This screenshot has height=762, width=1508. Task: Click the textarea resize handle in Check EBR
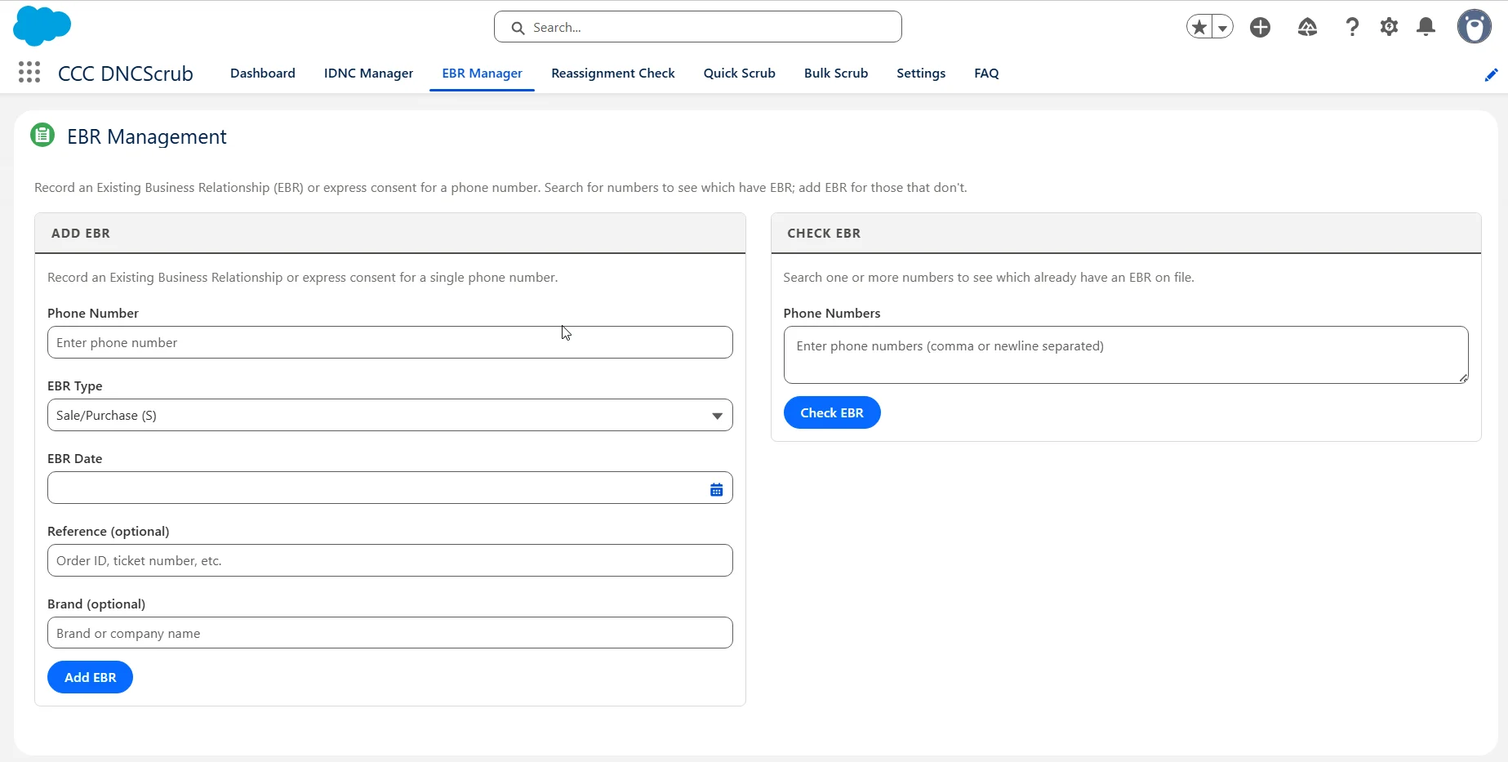click(1463, 378)
